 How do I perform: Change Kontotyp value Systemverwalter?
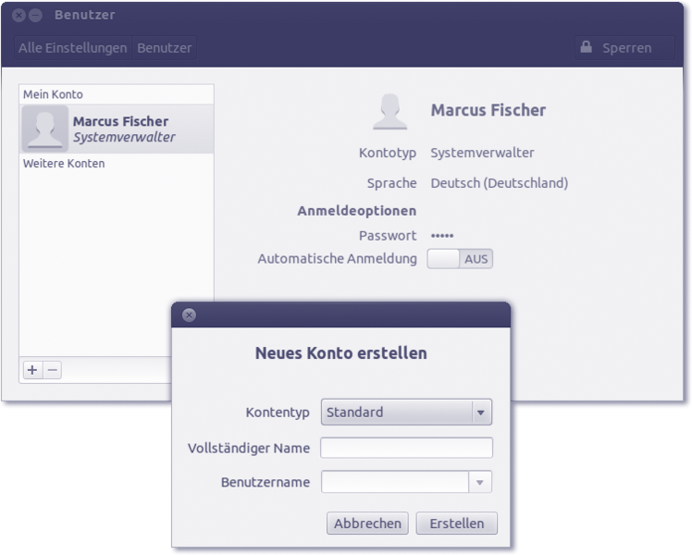[482, 153]
